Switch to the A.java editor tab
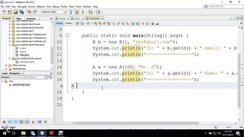The image size is (244, 137). coord(62,19)
